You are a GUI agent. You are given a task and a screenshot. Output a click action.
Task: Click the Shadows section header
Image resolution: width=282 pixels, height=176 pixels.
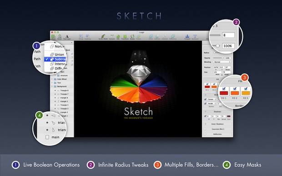[217, 112]
